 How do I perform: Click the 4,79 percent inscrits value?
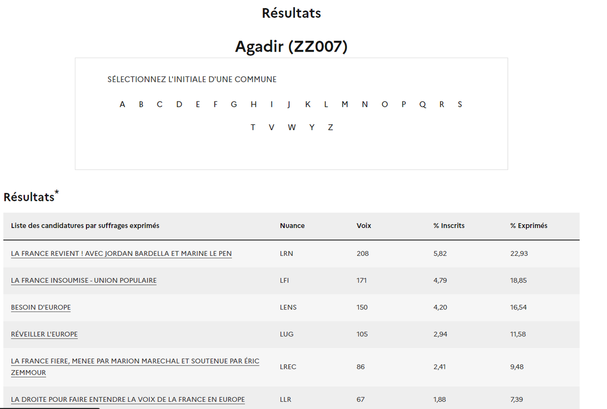[x=440, y=281]
